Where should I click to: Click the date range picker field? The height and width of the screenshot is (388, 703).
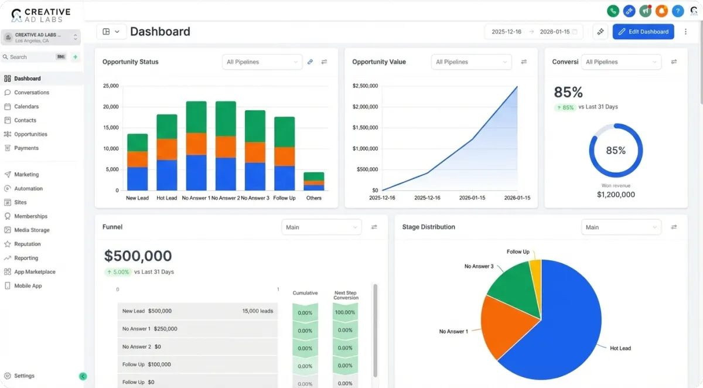tap(534, 32)
